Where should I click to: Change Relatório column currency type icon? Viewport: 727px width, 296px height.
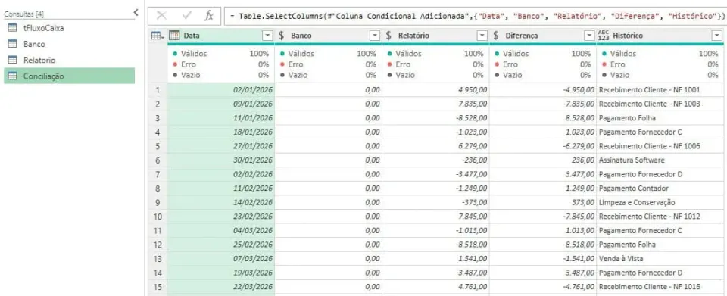coord(389,36)
